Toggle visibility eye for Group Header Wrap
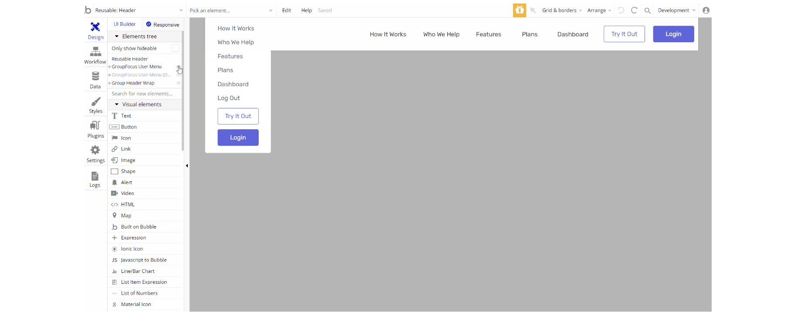The image size is (797, 316). [179, 83]
